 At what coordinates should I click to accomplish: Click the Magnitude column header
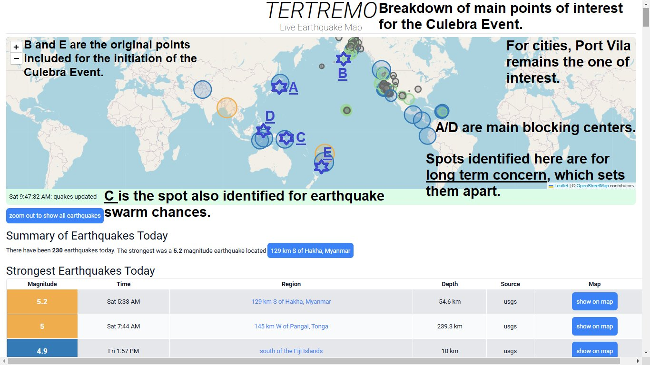coord(42,284)
